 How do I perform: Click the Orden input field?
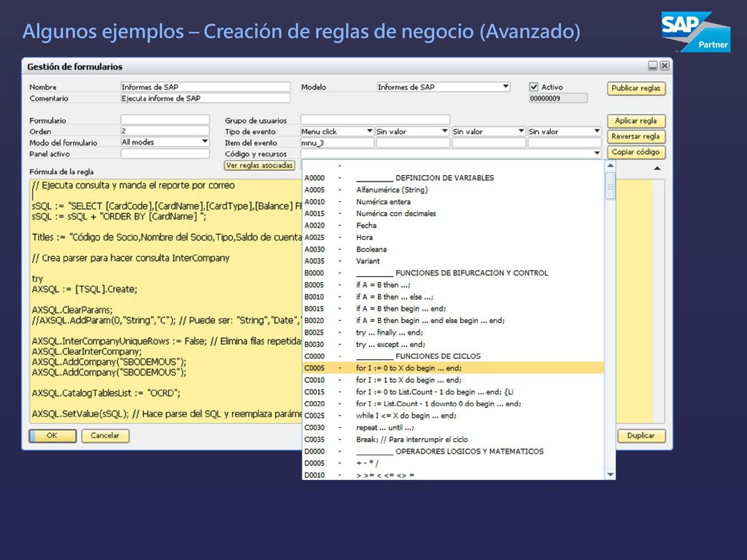pos(165,131)
